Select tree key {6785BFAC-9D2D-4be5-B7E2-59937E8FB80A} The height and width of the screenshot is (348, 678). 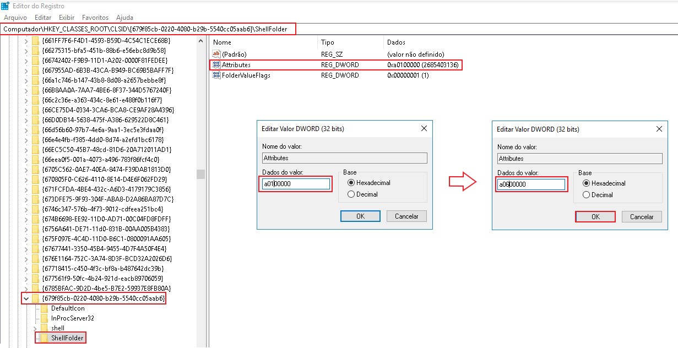click(106, 289)
